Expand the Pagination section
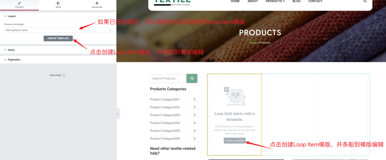The image size is (386, 160). (x=58, y=60)
